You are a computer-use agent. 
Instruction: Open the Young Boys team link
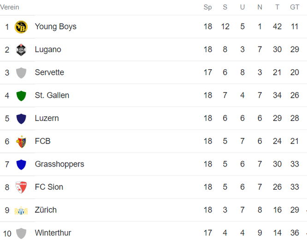click(56, 26)
